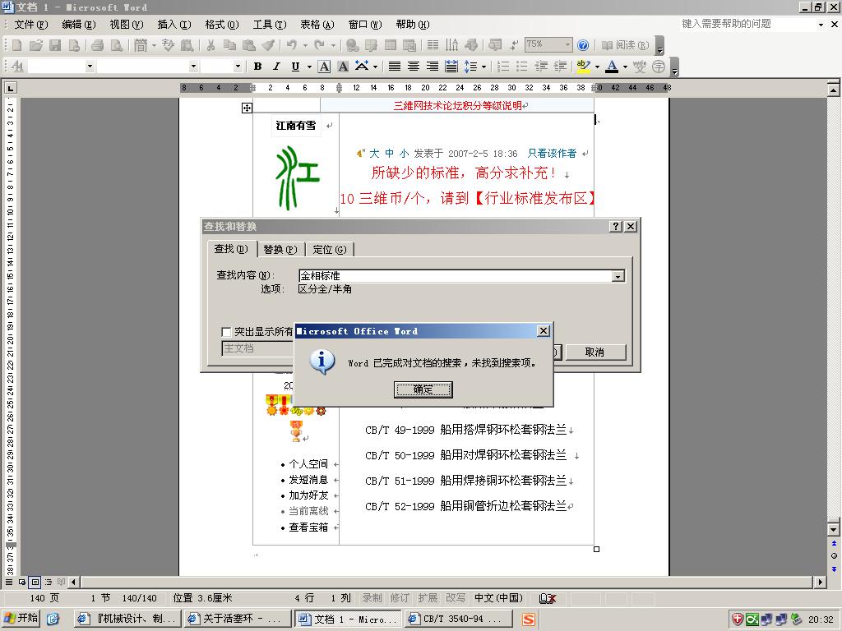The image size is (842, 631).
Task: Select the Format Painter brush
Action: (268, 46)
